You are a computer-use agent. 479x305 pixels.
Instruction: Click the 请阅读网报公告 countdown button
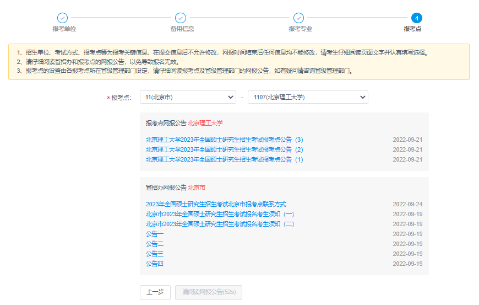click(209, 292)
